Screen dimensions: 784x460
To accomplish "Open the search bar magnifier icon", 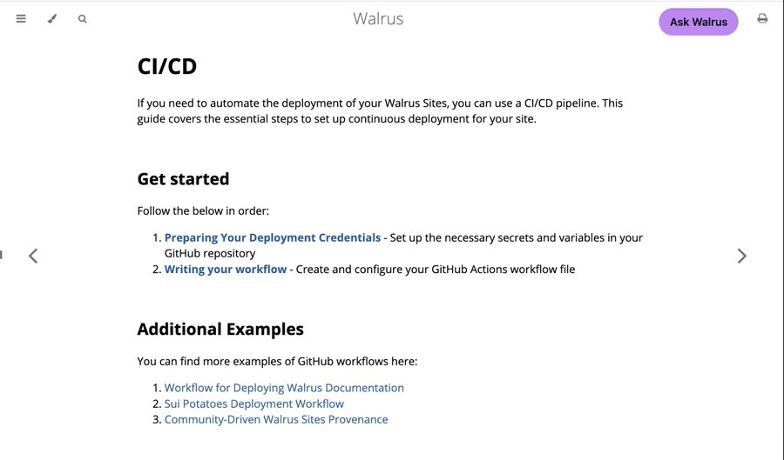I will (x=83, y=19).
